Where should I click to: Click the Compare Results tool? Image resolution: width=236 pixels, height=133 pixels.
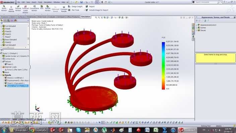point(64,9)
